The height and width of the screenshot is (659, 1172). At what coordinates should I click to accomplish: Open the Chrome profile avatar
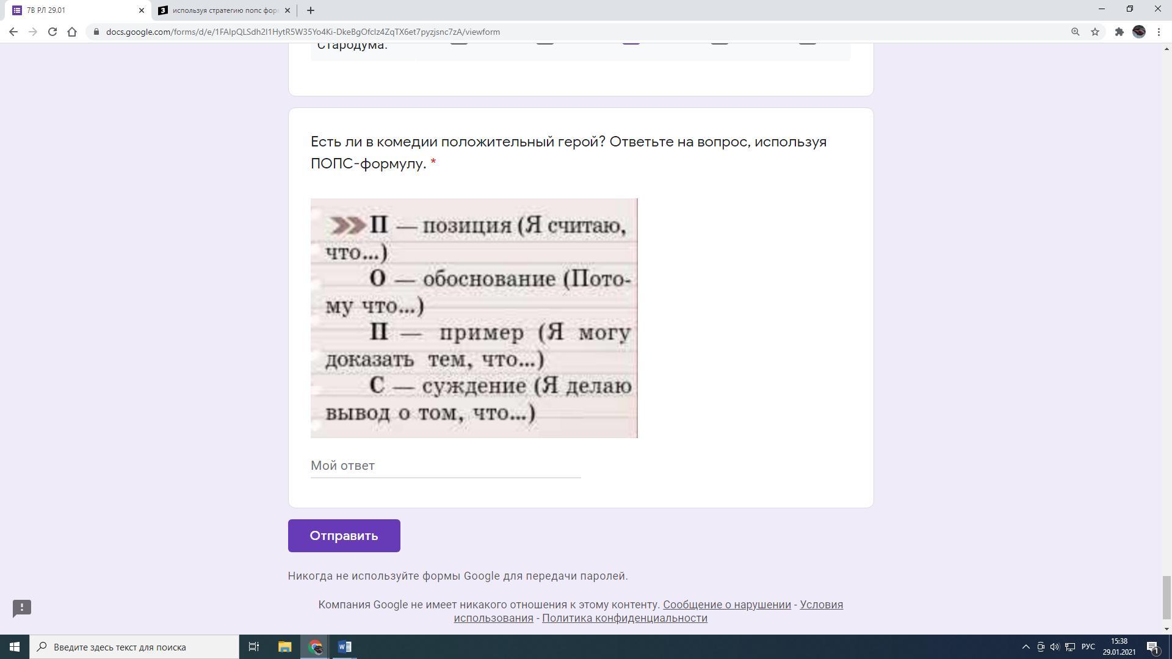(x=1138, y=32)
